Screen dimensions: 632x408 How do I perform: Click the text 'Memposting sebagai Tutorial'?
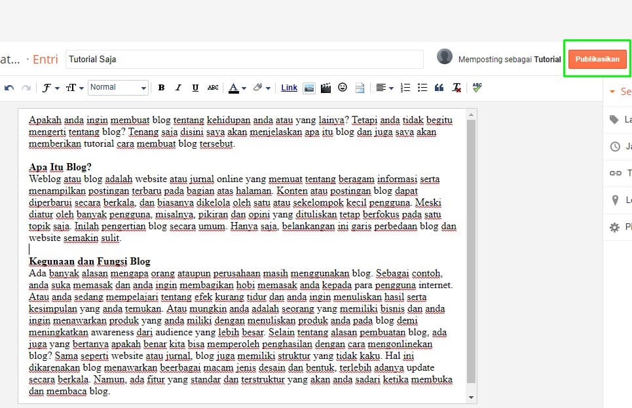[510, 59]
